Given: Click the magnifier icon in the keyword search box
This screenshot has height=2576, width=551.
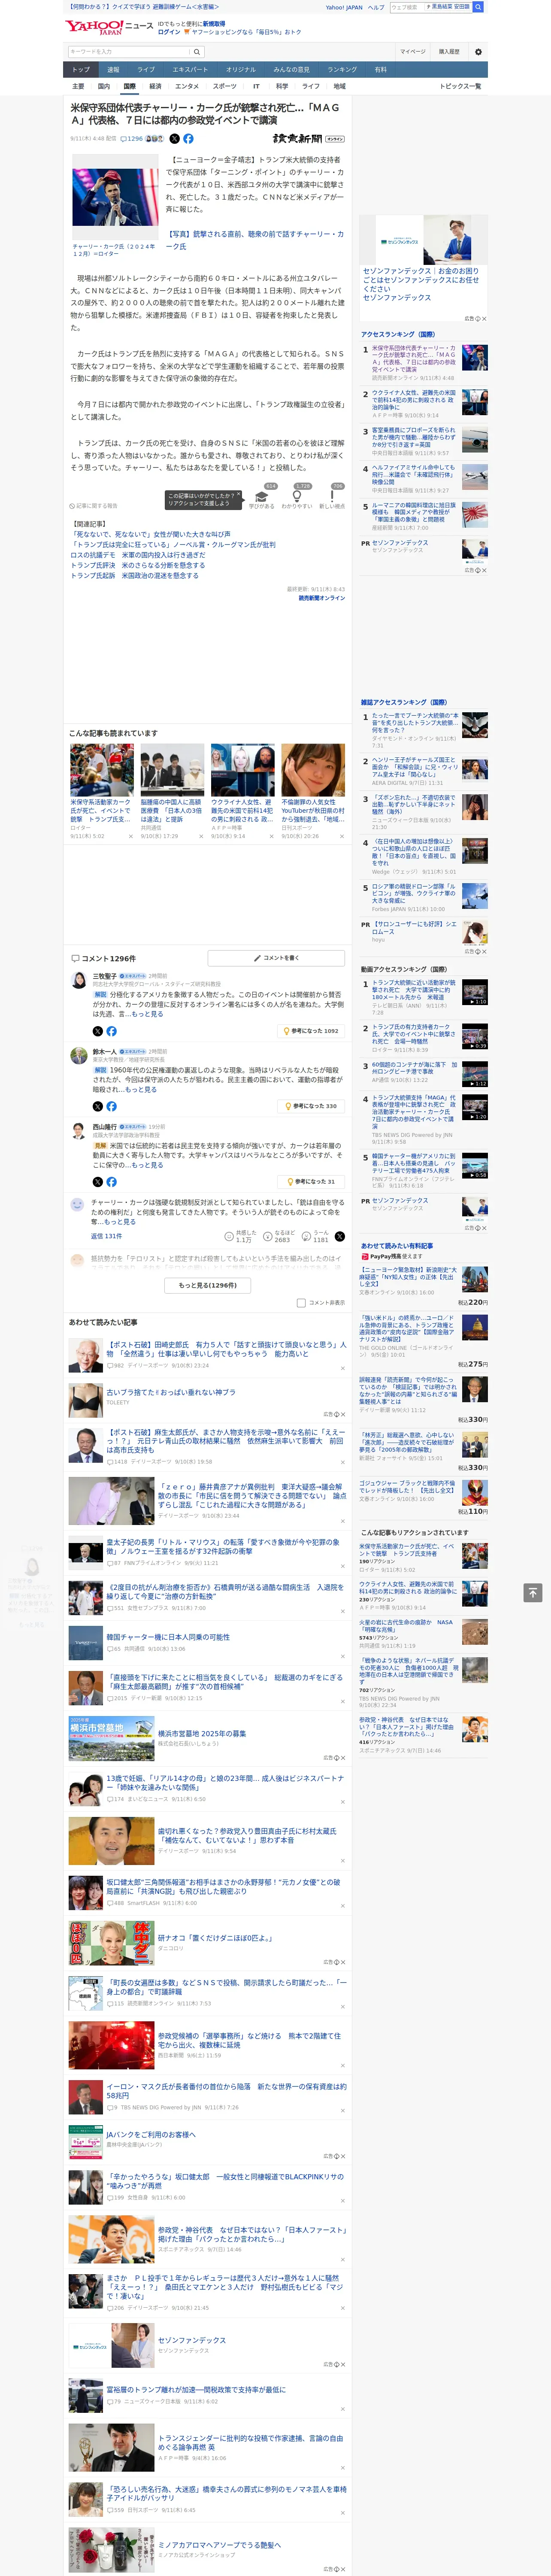Looking at the screenshot, I should pos(197,52).
